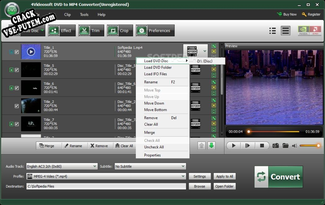The height and width of the screenshot is (205, 325).
Task: Click Browse for destination
Action: (200, 186)
